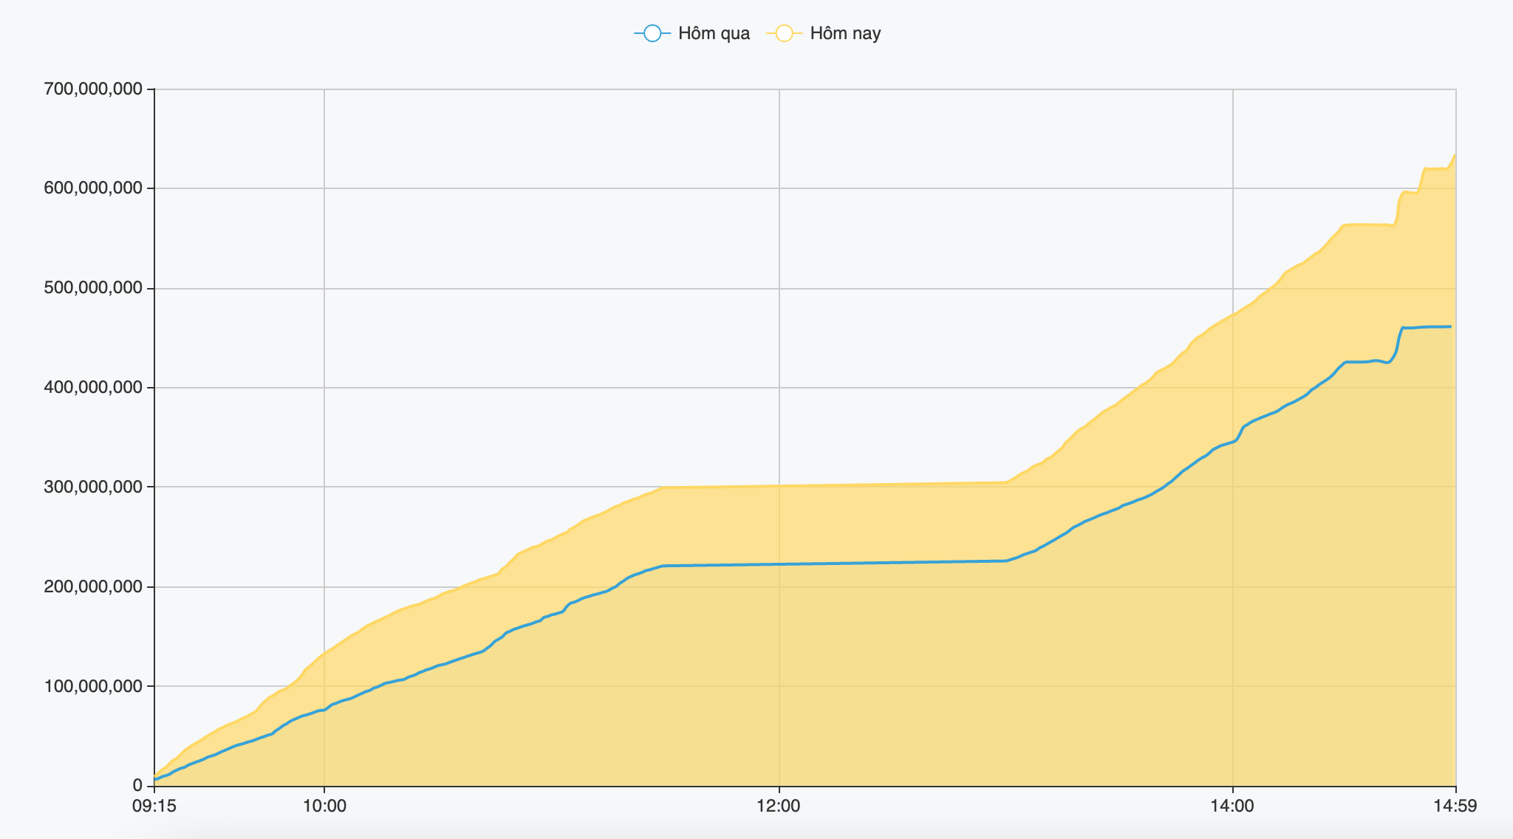Image resolution: width=1513 pixels, height=839 pixels.
Task: Click the 14:00 x-axis label
Action: [x=1232, y=806]
